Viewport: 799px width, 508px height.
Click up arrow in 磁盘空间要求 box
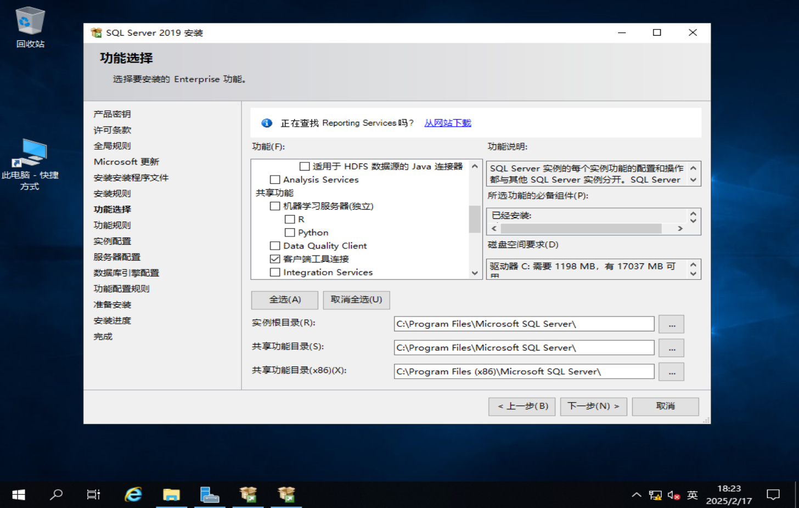point(693,264)
